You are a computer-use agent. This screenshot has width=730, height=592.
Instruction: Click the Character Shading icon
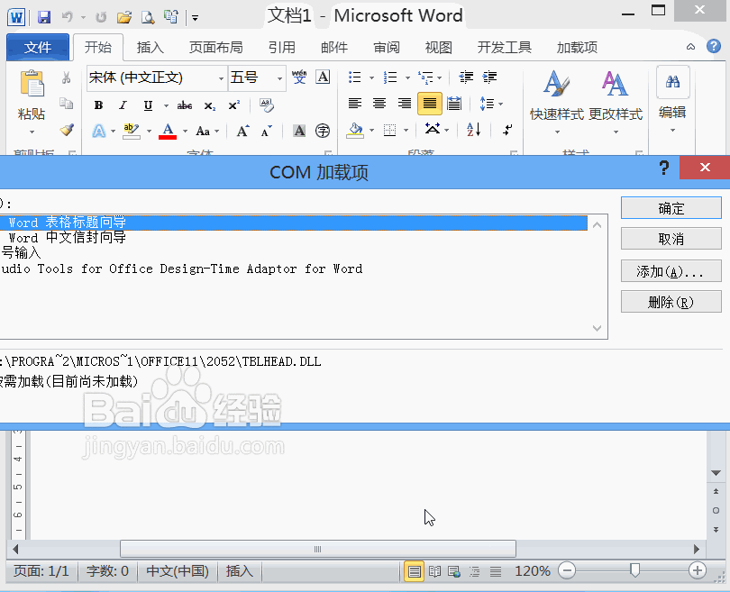299,131
